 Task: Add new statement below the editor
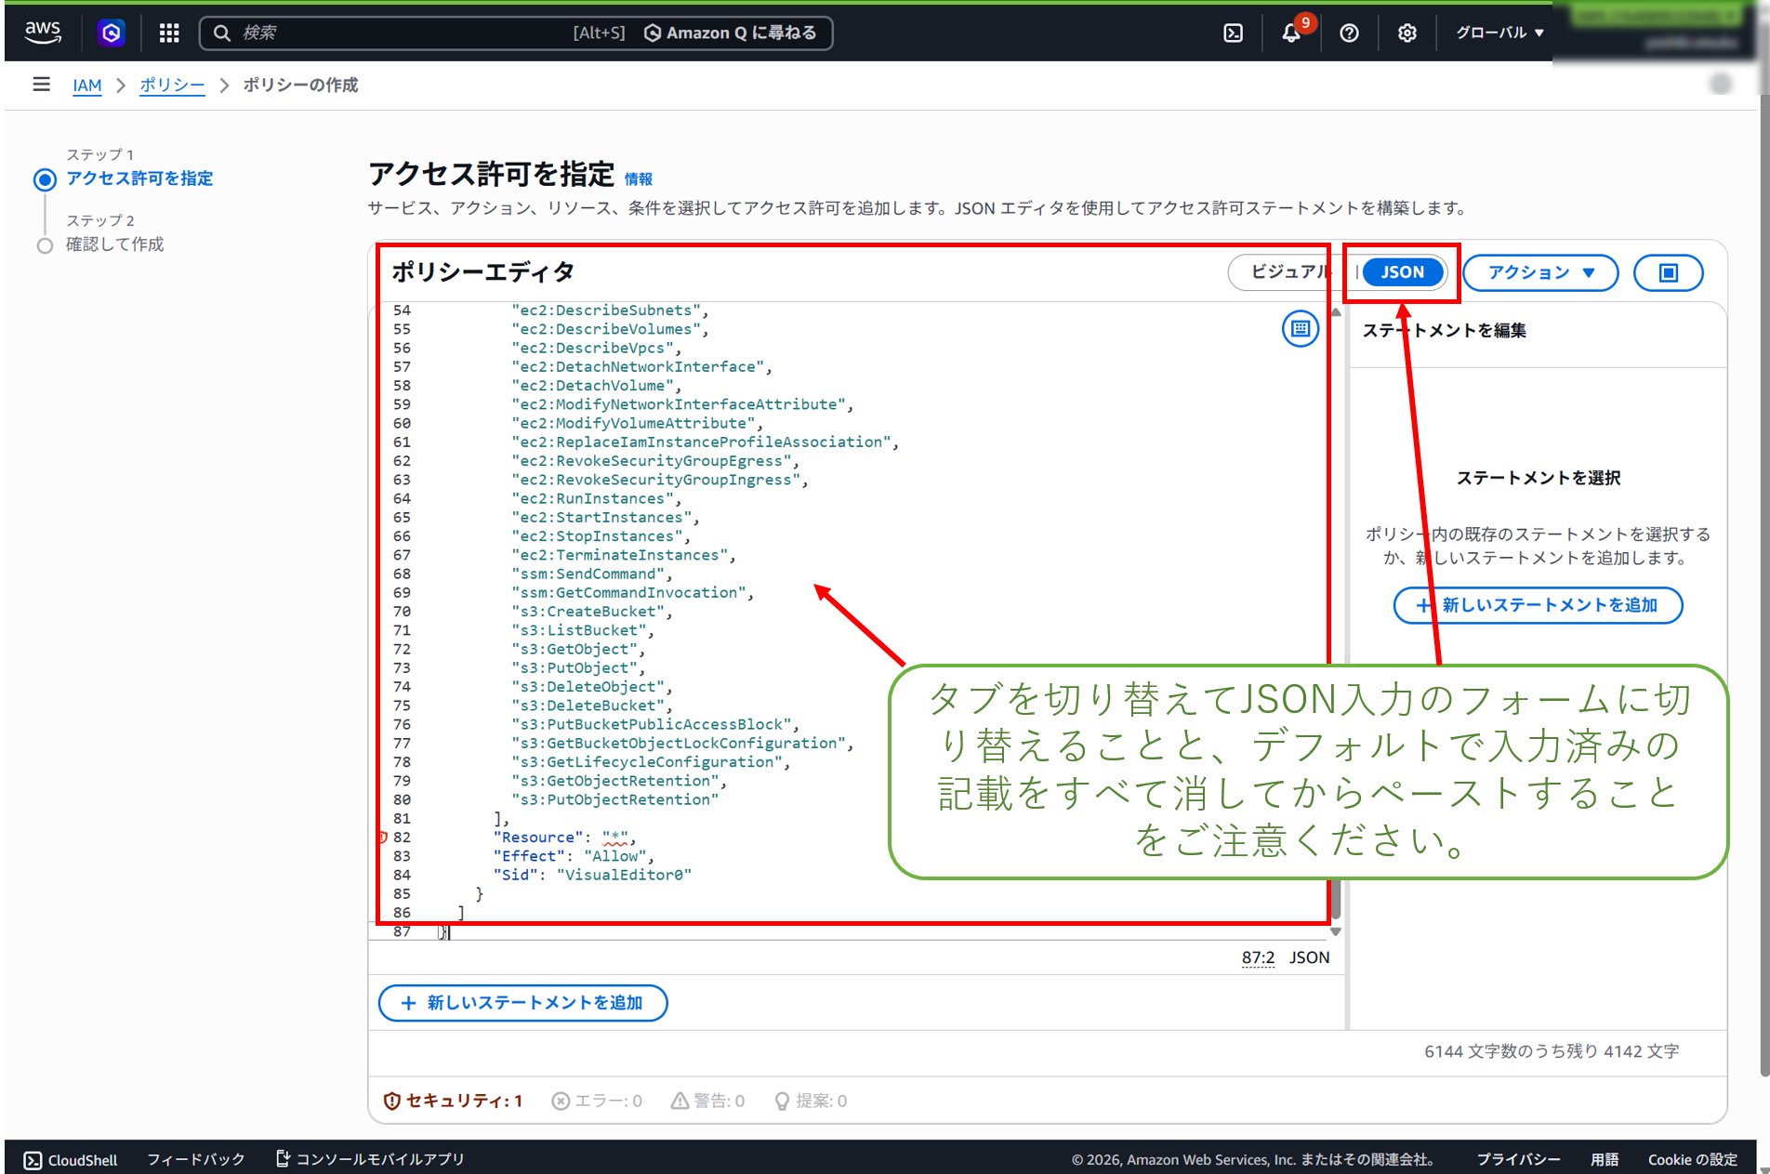pyautogui.click(x=522, y=1003)
